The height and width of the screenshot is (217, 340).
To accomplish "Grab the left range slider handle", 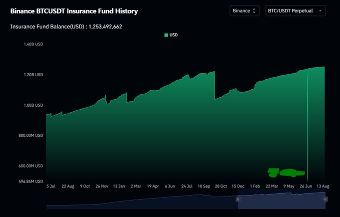I will tap(238, 199).
